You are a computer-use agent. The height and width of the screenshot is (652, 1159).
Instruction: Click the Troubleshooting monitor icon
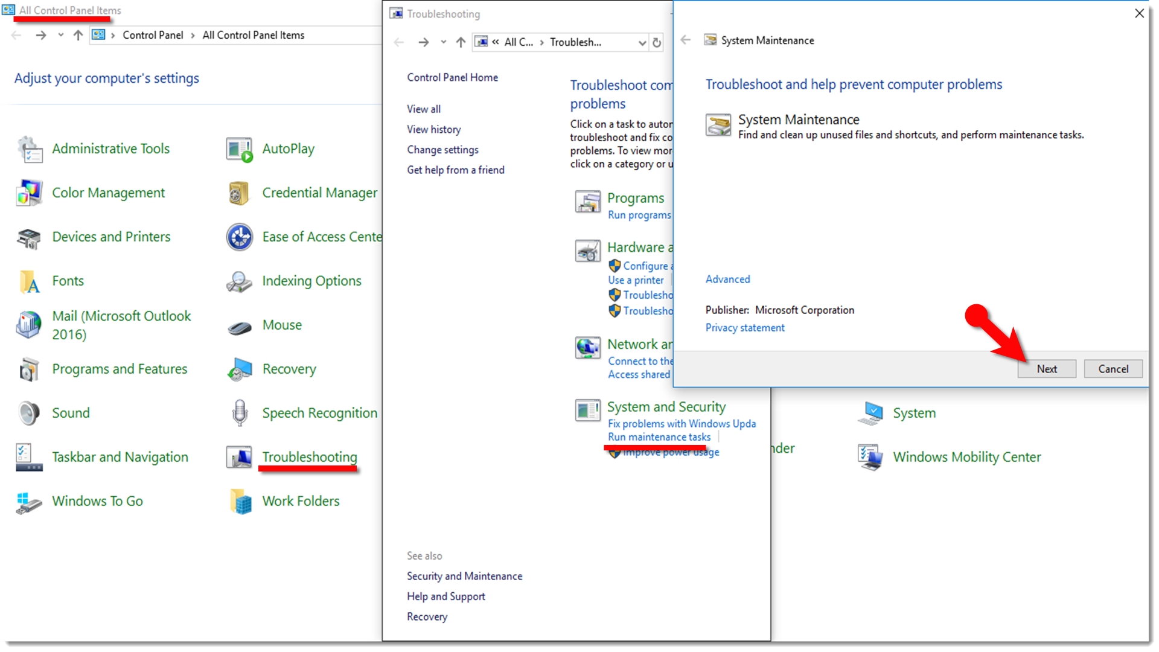[x=239, y=458]
